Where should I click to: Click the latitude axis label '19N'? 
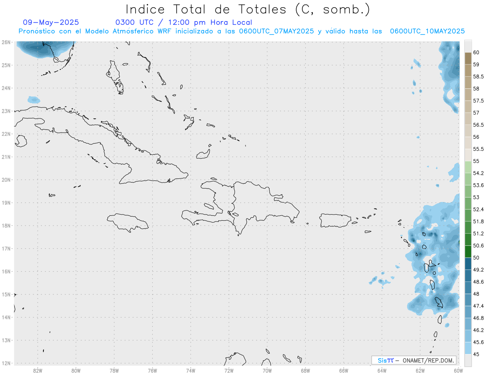click(x=6, y=203)
